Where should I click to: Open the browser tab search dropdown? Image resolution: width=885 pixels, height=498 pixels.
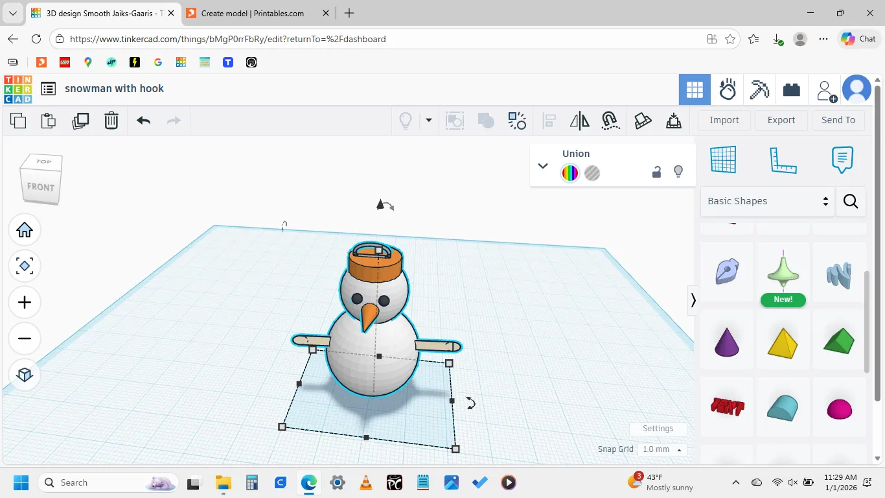click(13, 13)
